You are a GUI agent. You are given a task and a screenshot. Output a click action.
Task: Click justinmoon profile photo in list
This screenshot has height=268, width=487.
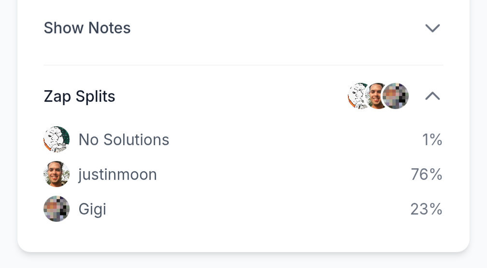click(x=57, y=174)
